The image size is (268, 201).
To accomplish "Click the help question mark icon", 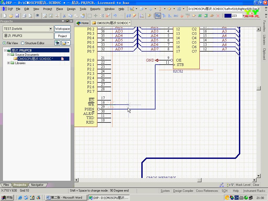I will (149, 16).
